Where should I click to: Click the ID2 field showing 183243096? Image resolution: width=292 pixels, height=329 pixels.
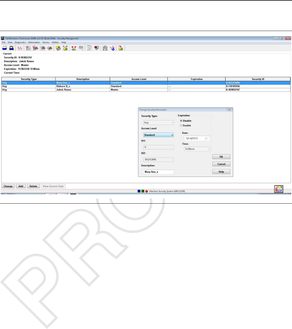coord(158,160)
